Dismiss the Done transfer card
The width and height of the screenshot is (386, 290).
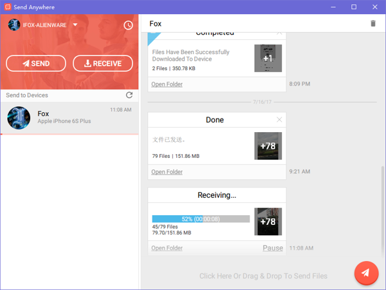(279, 120)
